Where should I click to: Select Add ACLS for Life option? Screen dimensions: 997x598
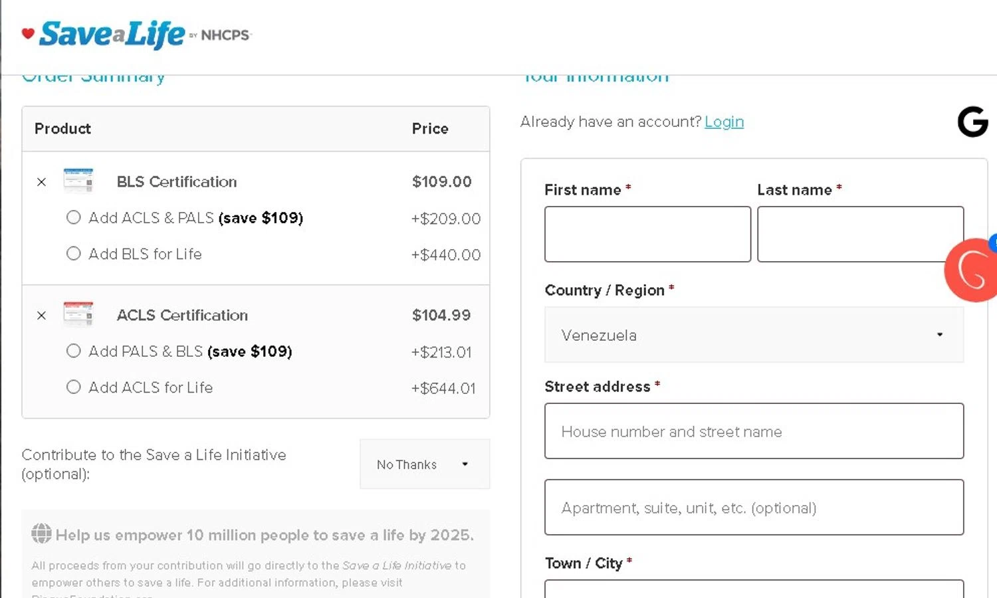(x=74, y=387)
